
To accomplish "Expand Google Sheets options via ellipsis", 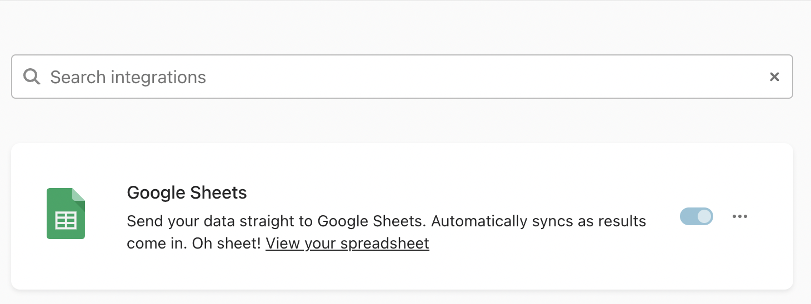I will click(x=739, y=216).
